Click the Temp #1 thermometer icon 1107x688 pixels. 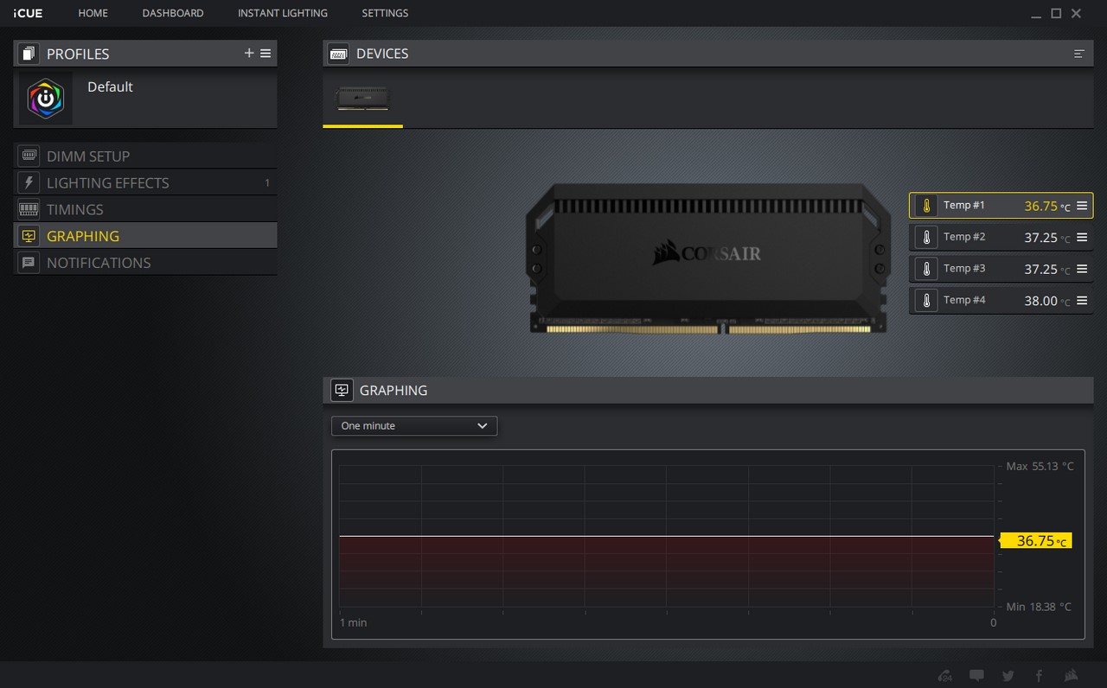926,206
